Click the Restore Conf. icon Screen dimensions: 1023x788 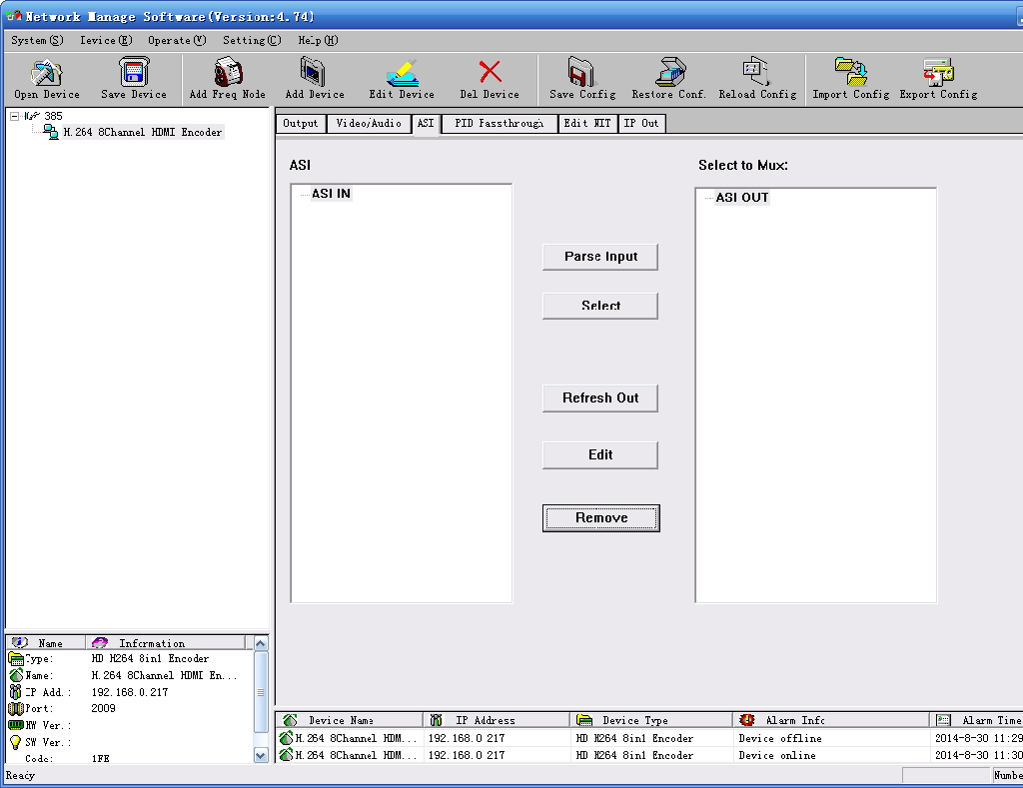point(669,72)
